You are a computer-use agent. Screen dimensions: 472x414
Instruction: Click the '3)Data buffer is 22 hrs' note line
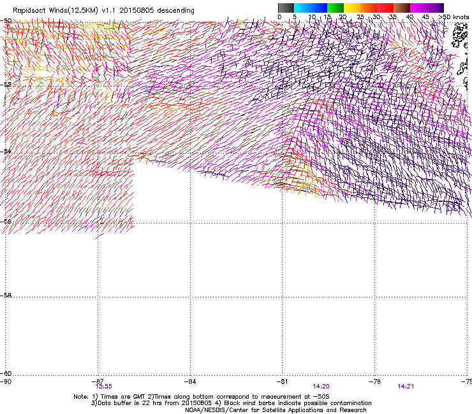click(x=231, y=403)
